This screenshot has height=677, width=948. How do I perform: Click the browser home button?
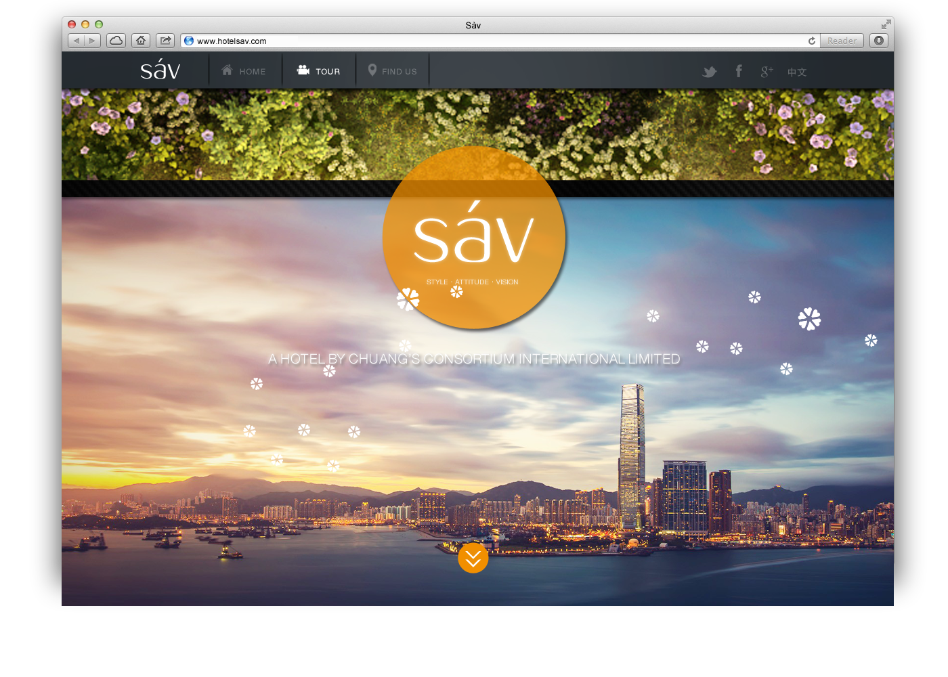[141, 41]
